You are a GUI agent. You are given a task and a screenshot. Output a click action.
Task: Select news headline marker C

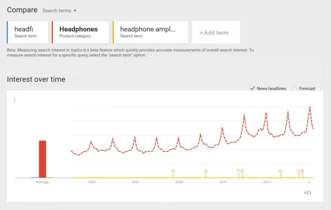(x=299, y=171)
